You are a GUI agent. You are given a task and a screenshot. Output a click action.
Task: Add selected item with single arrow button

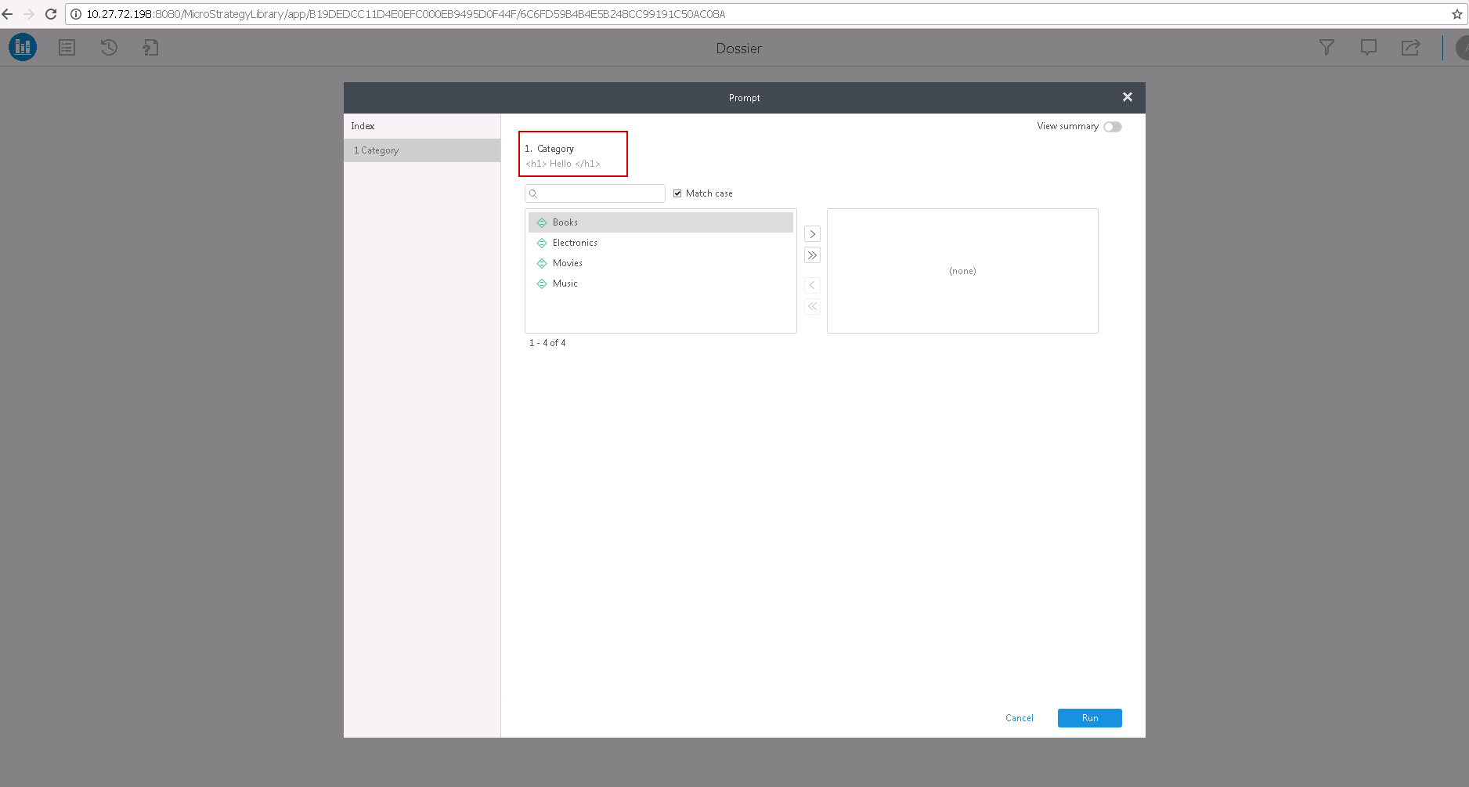click(812, 234)
